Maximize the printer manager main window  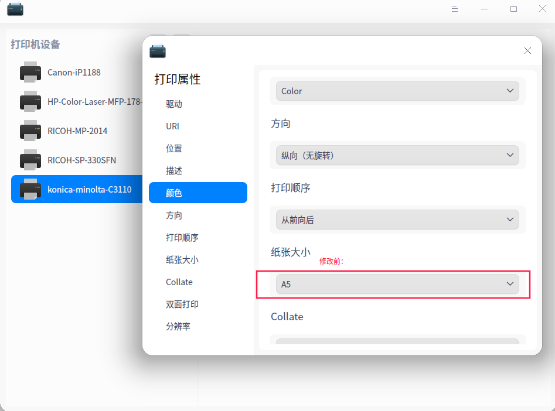513,9
